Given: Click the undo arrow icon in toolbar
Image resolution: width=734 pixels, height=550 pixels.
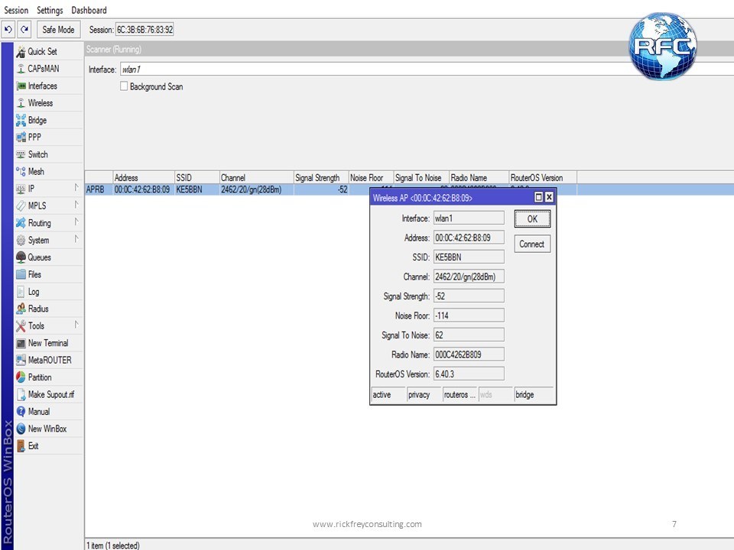Looking at the screenshot, I should [8, 30].
